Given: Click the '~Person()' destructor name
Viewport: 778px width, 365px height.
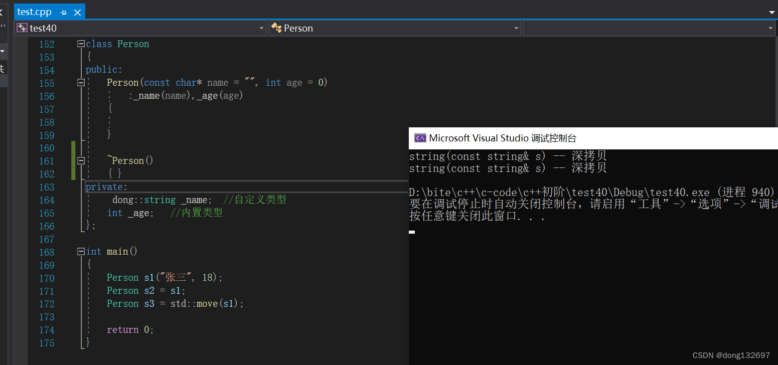Looking at the screenshot, I should point(130,161).
